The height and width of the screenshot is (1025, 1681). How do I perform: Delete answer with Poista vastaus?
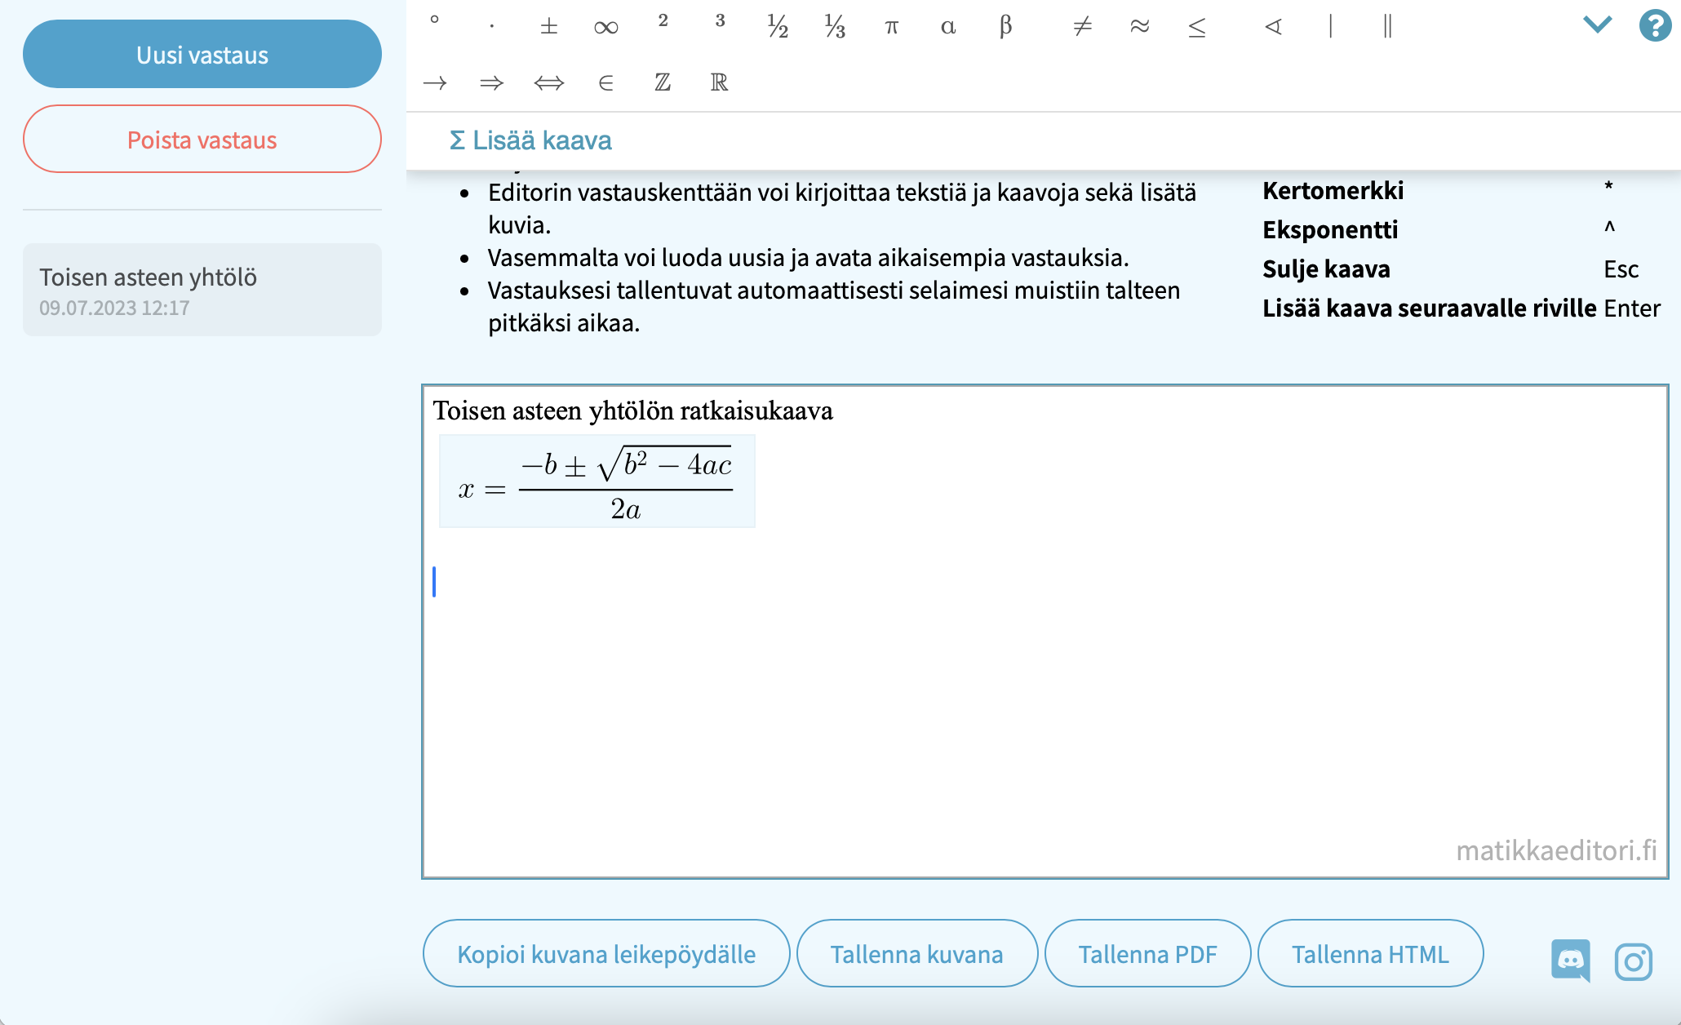click(202, 140)
